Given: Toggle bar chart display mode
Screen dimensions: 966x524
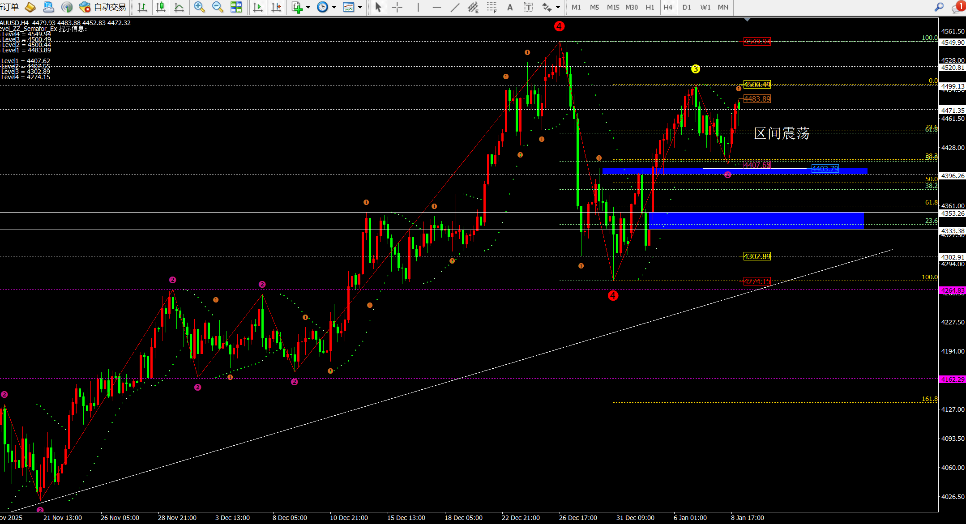Looking at the screenshot, I should (x=142, y=7).
